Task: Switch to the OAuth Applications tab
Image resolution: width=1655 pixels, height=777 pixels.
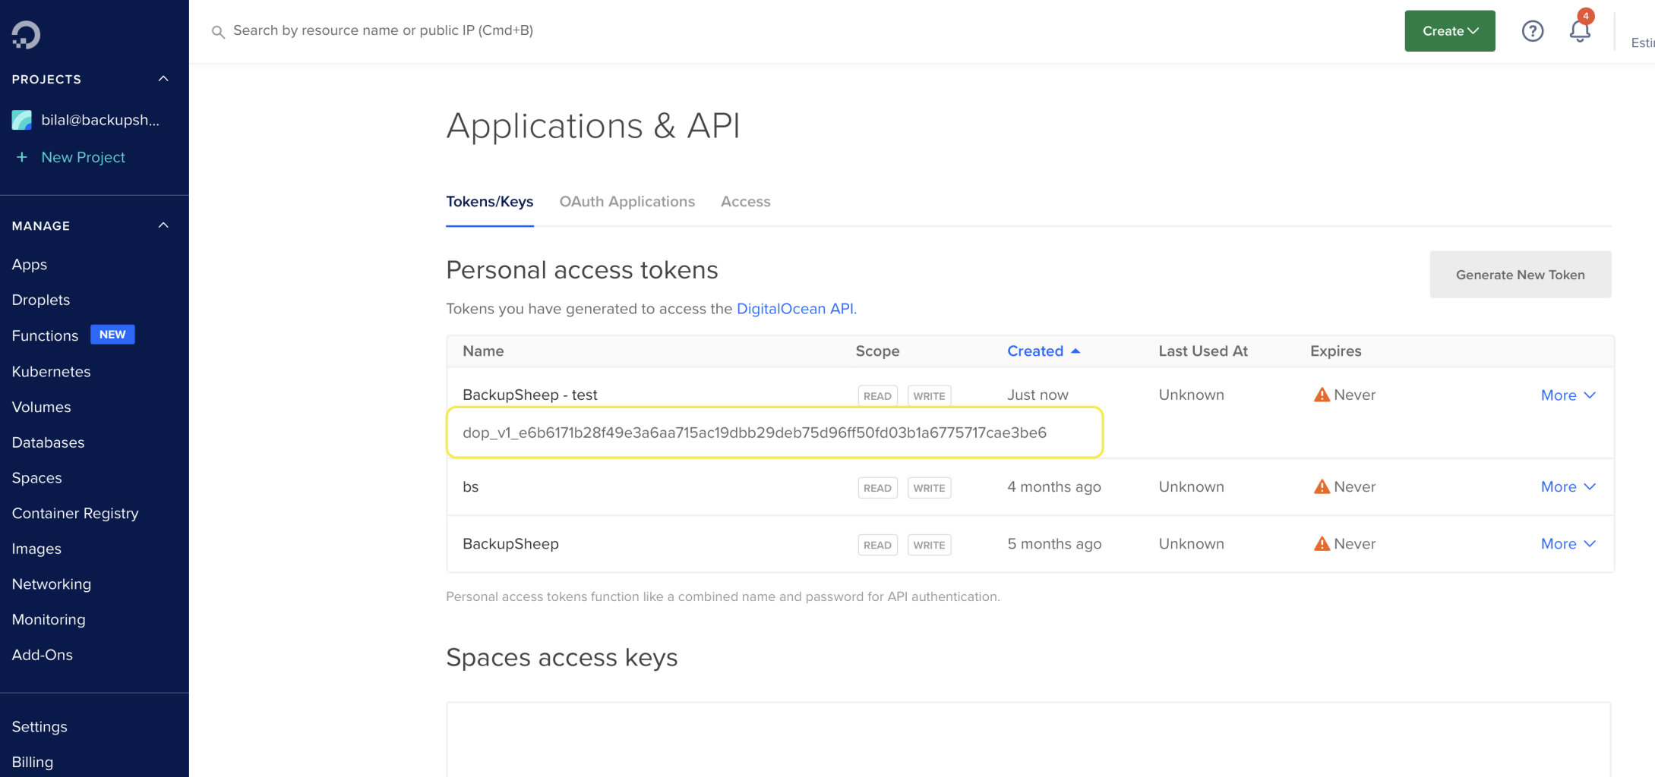Action: click(627, 201)
